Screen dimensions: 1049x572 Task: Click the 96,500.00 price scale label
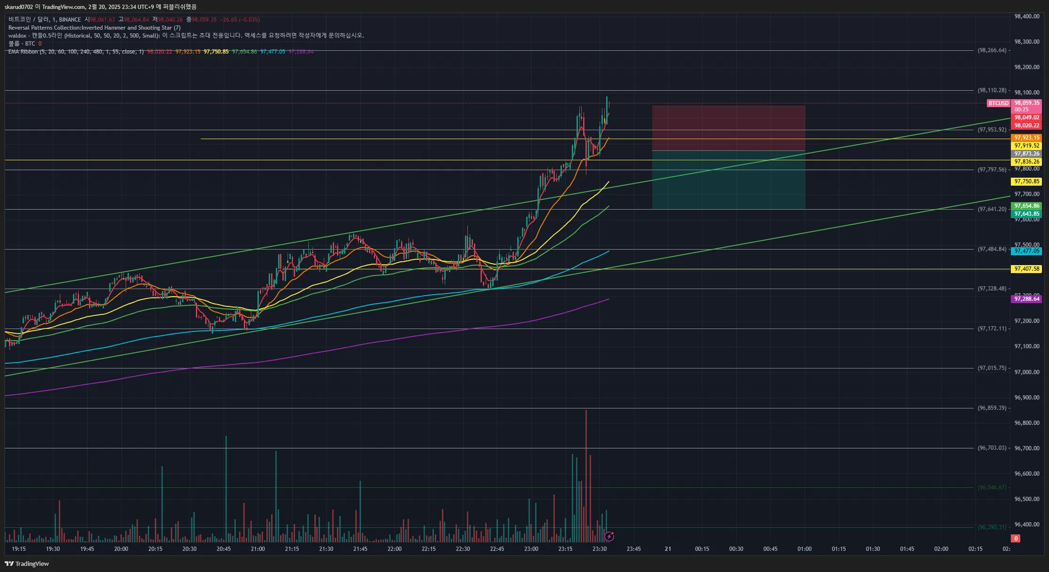1027,499
